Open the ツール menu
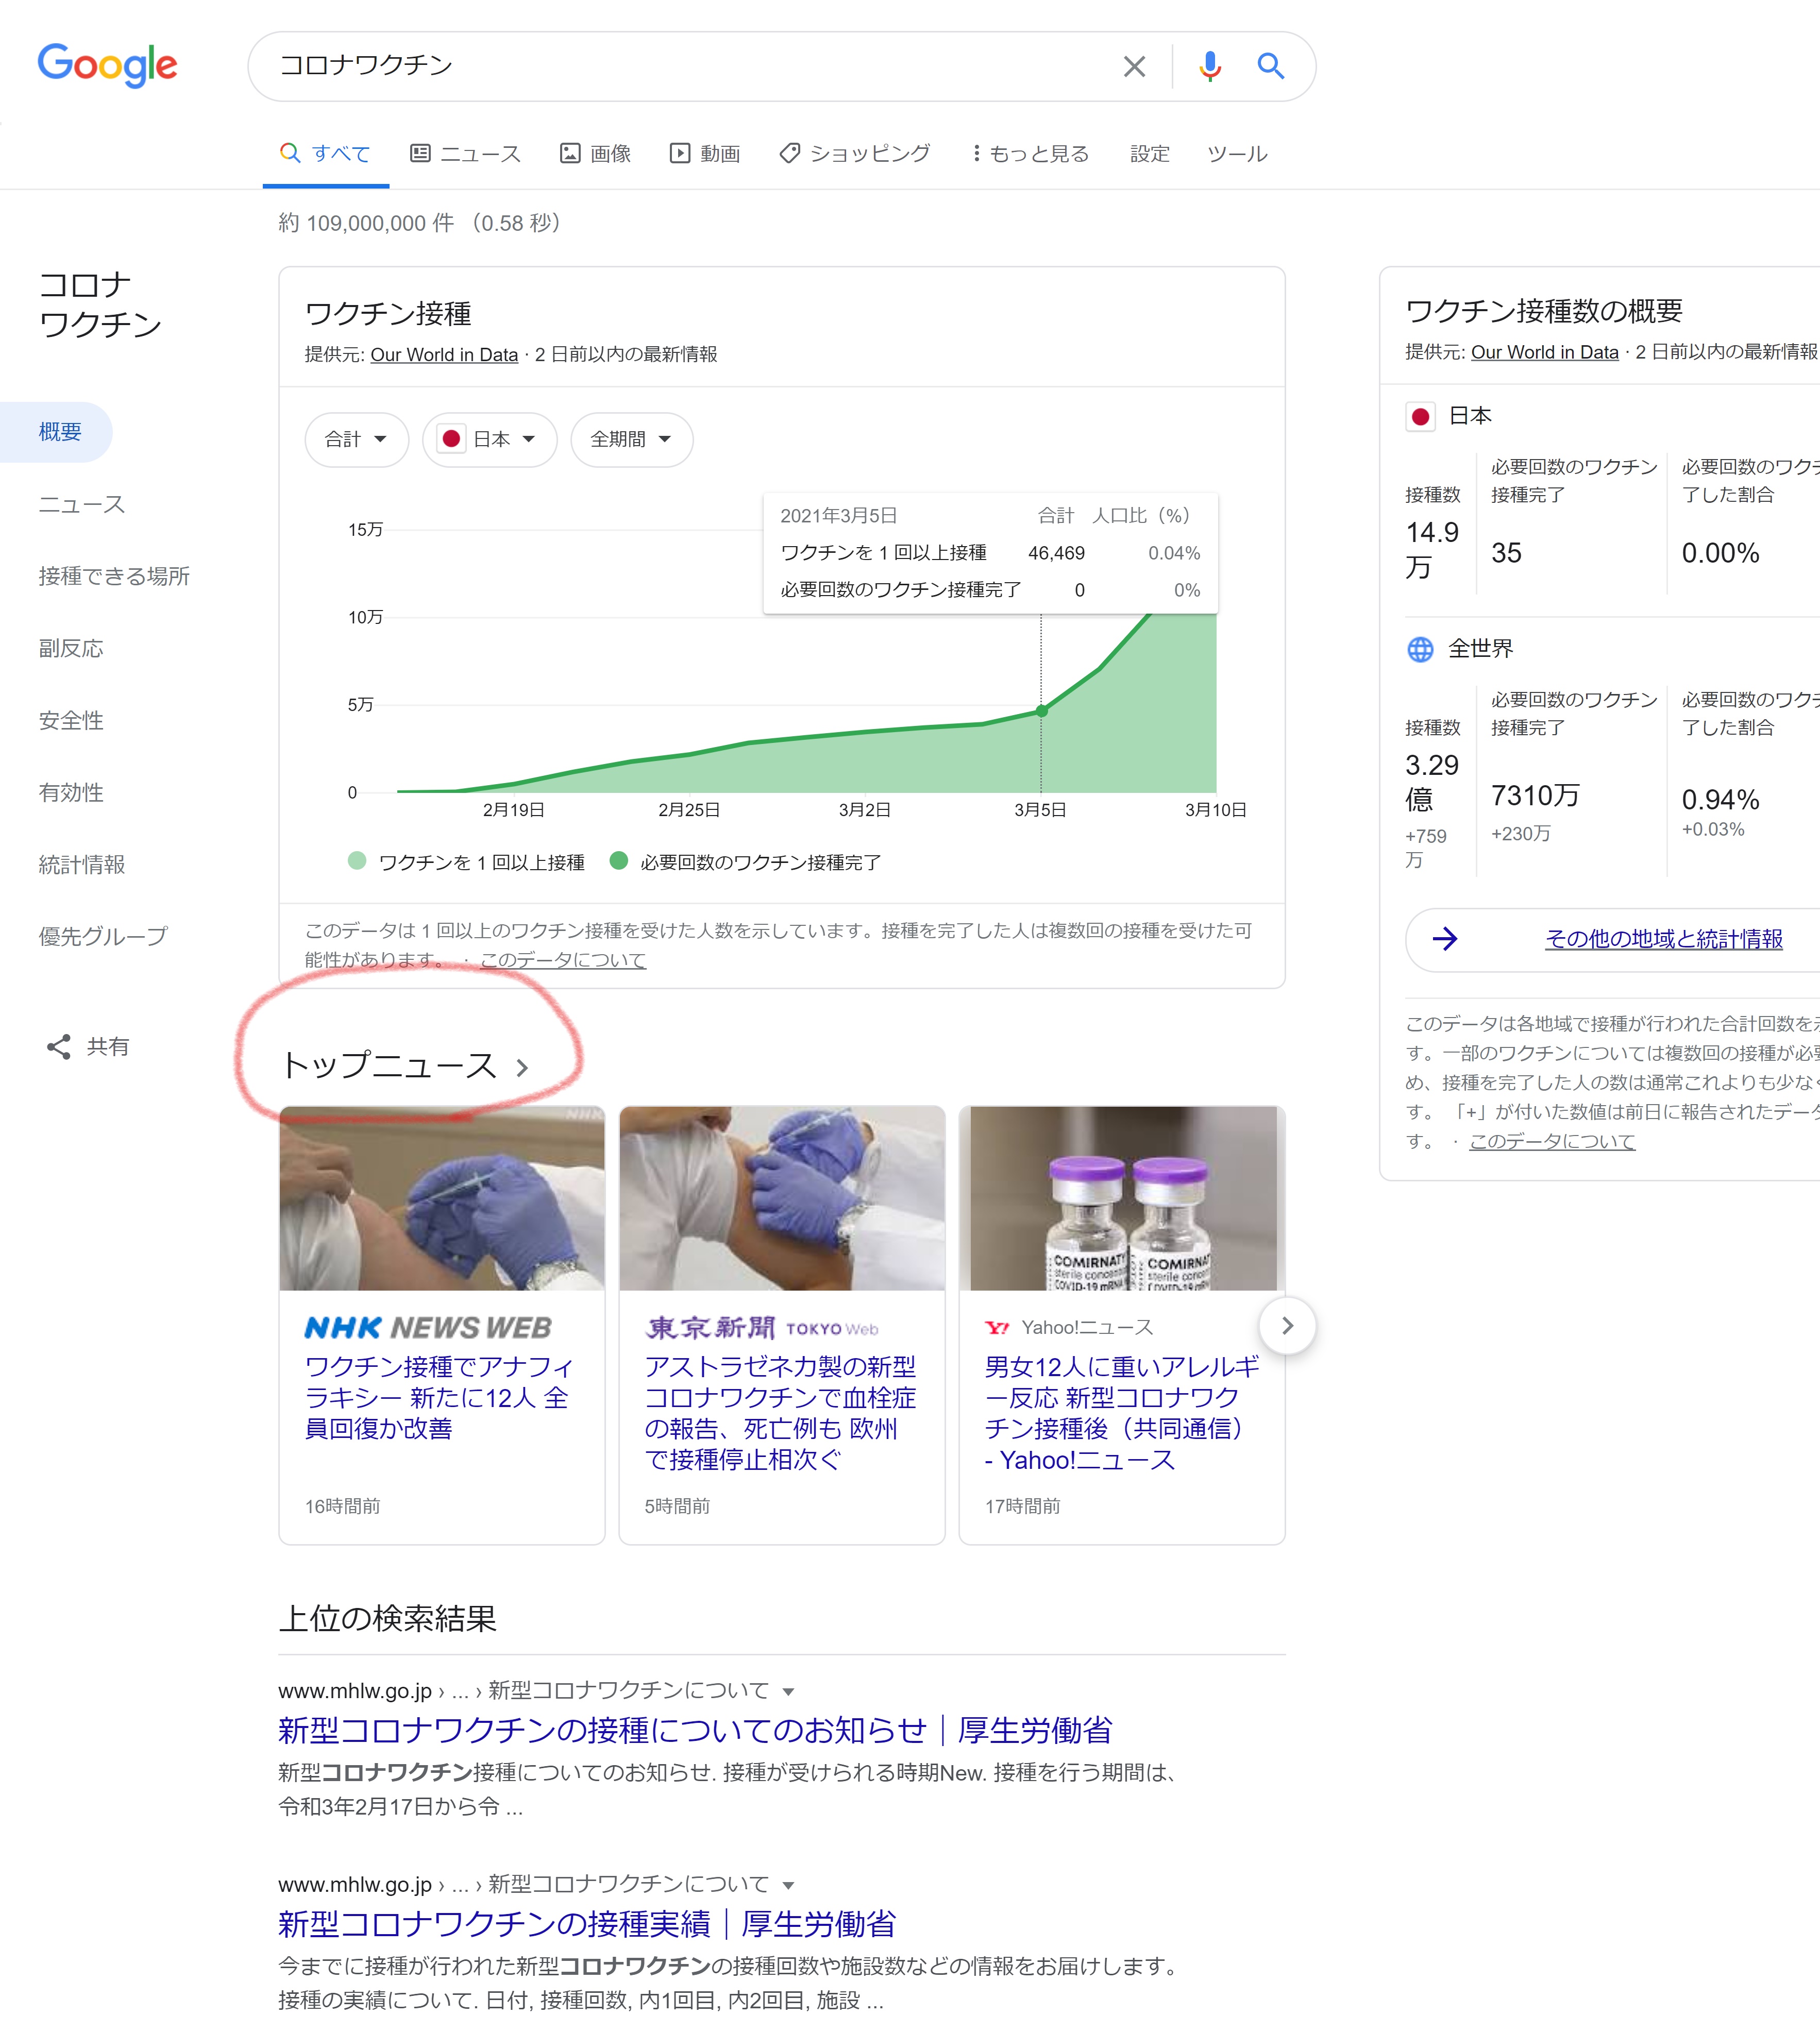Screen dimensions: 1820x2032 1237,153
